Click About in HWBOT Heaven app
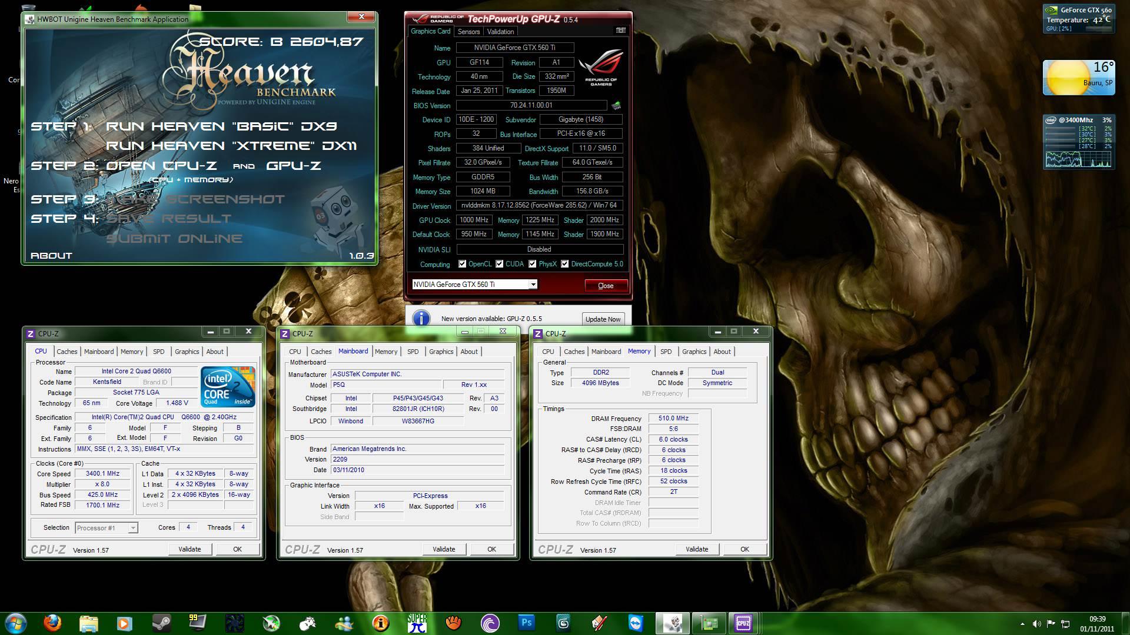The width and height of the screenshot is (1130, 635). [51, 256]
